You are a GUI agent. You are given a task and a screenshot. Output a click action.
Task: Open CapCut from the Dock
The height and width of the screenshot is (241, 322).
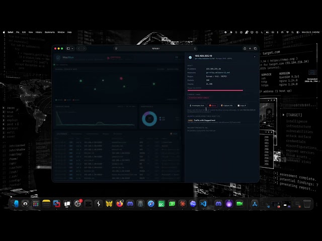tap(88, 204)
